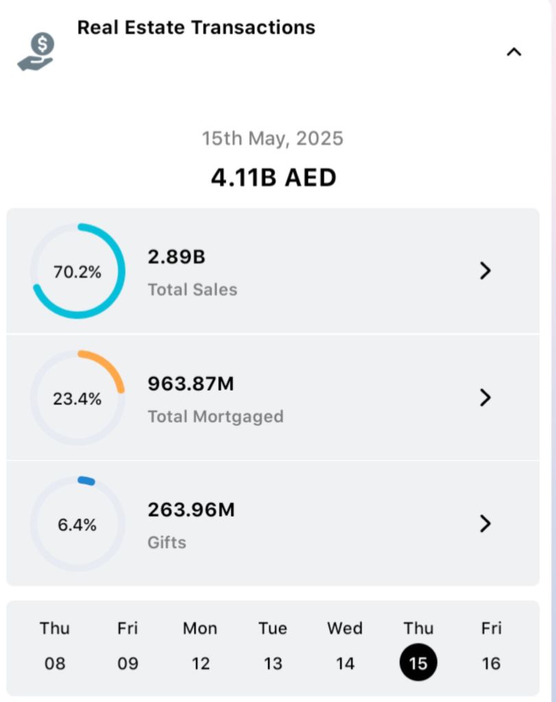This screenshot has width=556, height=702.
Task: Open Total Sales details arrow
Action: 485,271
